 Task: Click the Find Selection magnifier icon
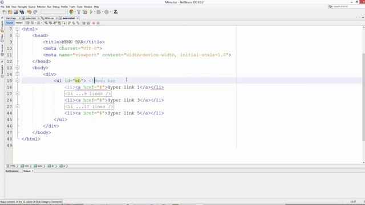point(46,23)
